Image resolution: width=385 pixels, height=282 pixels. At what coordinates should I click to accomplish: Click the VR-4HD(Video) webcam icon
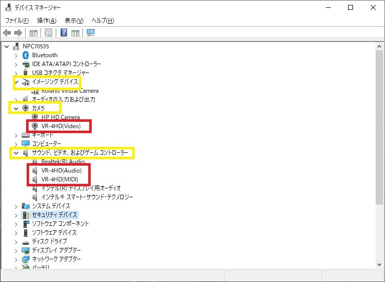click(35, 126)
